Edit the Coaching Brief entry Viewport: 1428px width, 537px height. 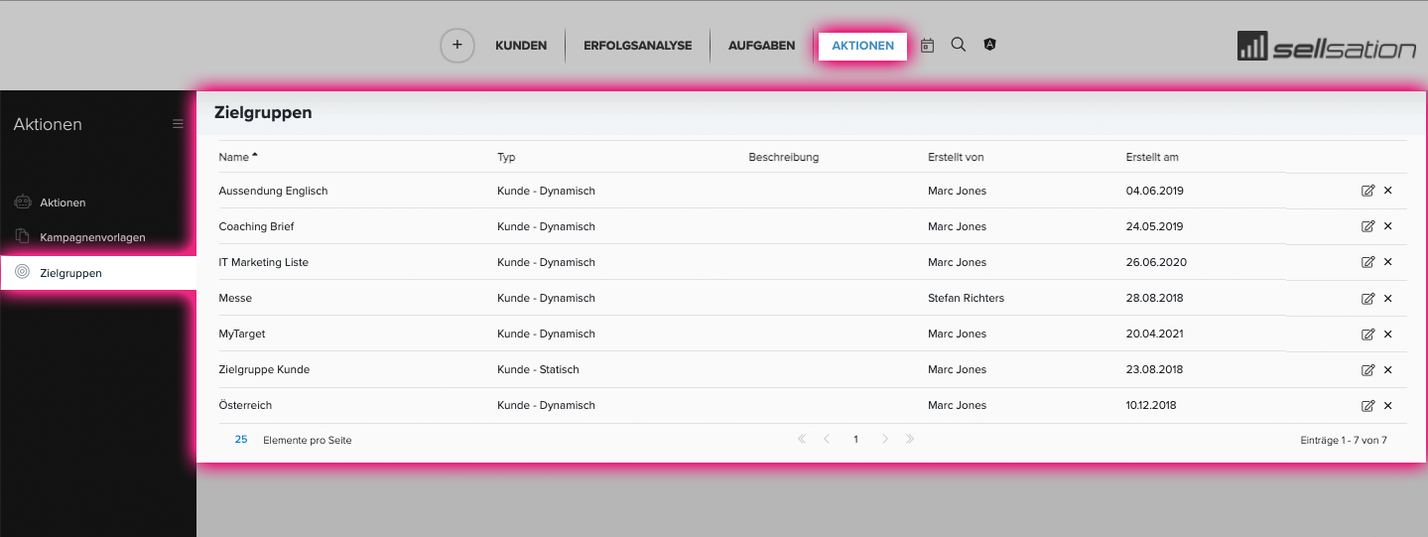pos(1367,226)
